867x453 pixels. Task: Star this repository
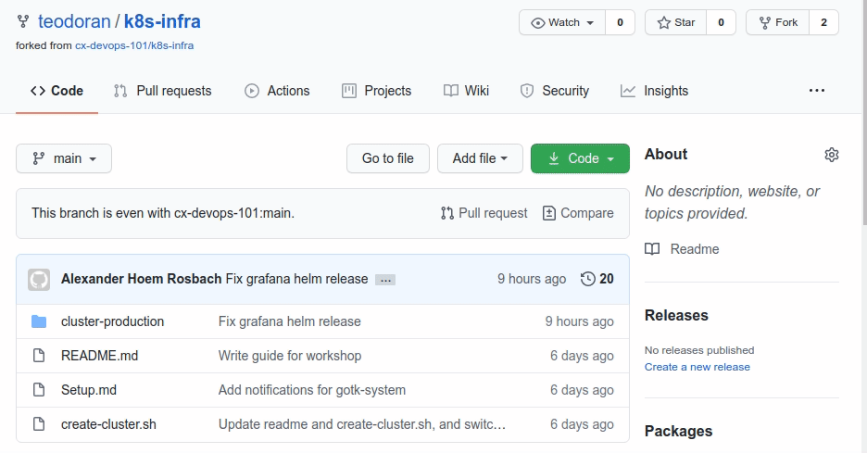coord(675,22)
